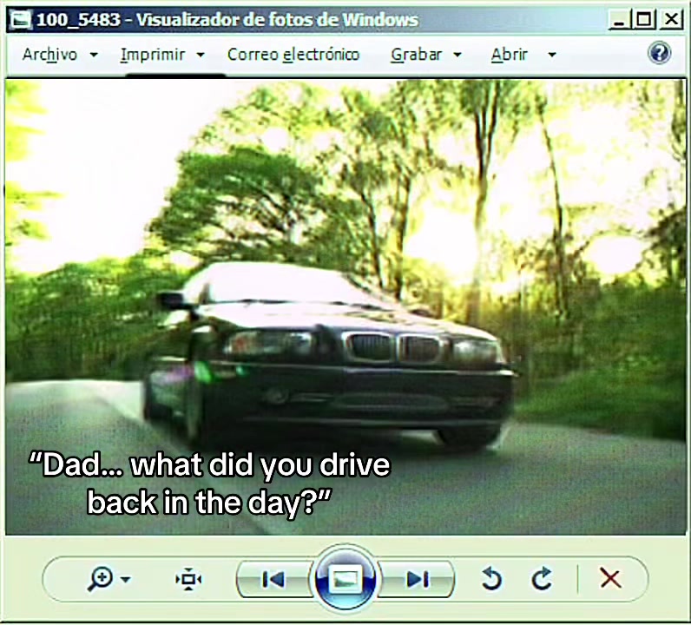Go to the previous photo

click(x=273, y=579)
